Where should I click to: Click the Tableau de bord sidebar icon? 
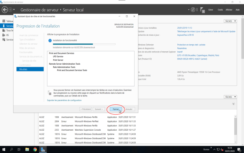coord(3,21)
